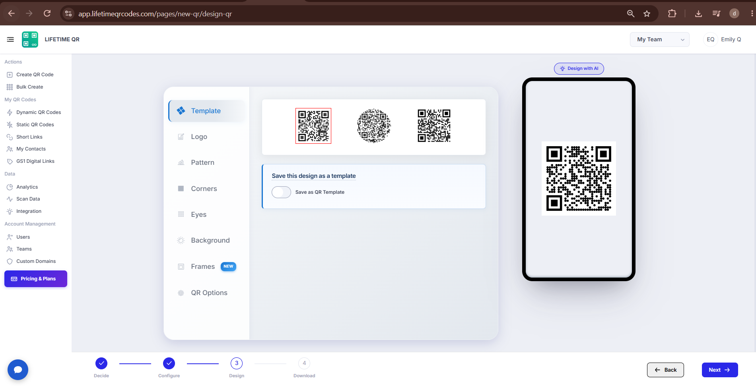The height and width of the screenshot is (386, 756).
Task: Click the Create QR Code plus icon
Action: coord(10,75)
